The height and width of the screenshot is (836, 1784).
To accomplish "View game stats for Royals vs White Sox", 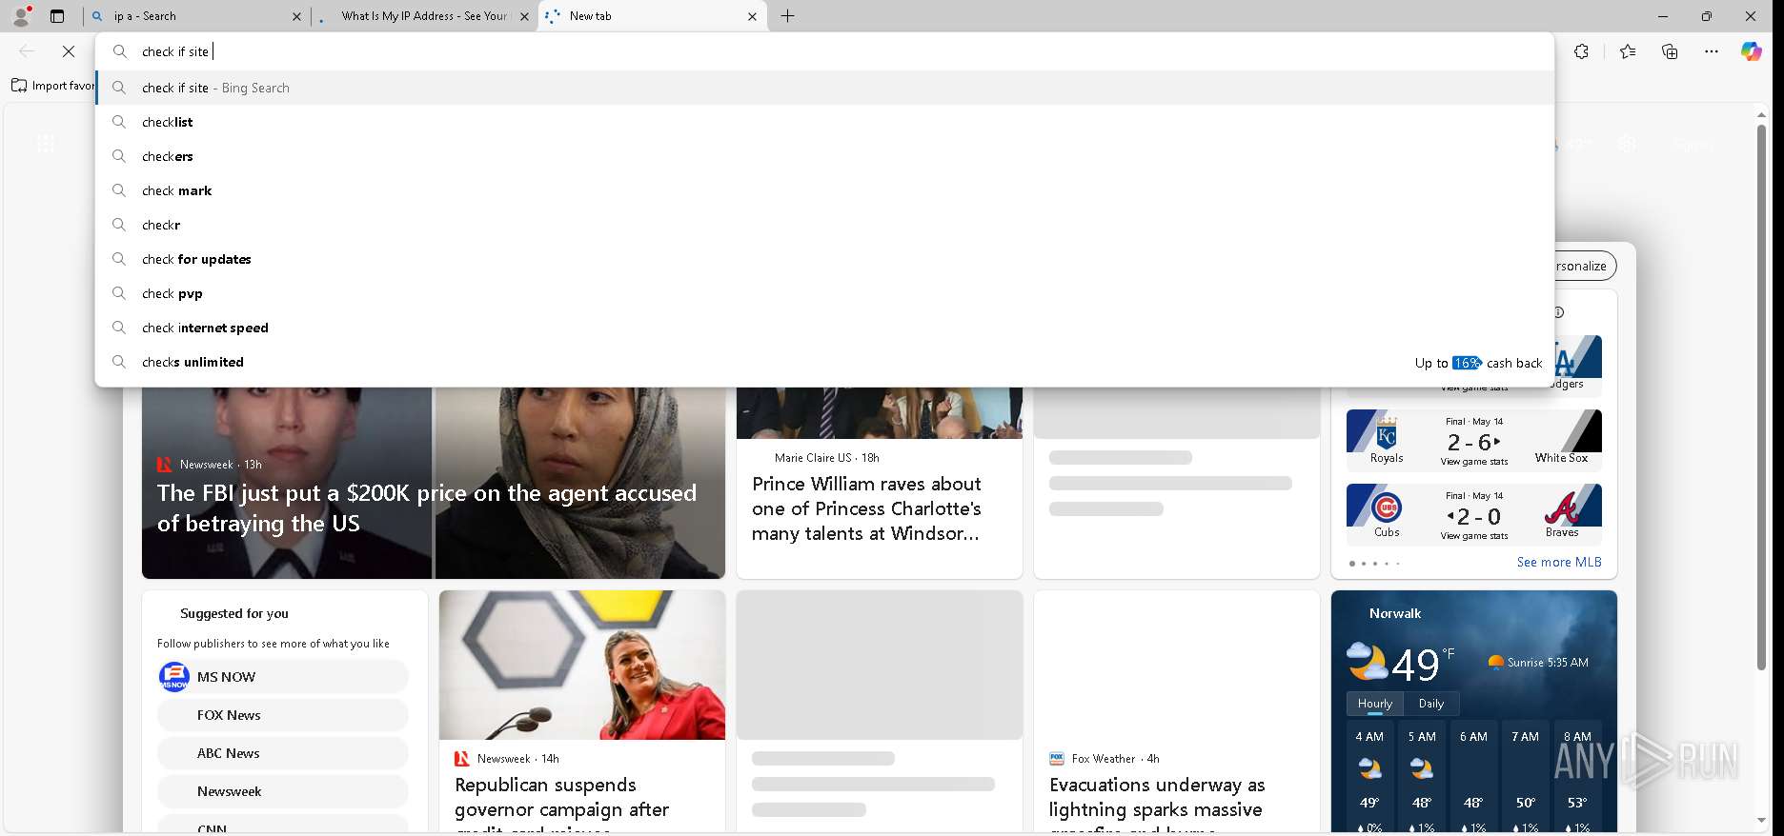I will click(x=1474, y=462).
